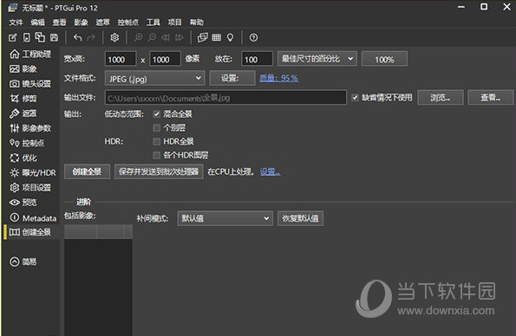Open 预览 sidebar tab
Screen dimensions: 516x336
(23, 202)
